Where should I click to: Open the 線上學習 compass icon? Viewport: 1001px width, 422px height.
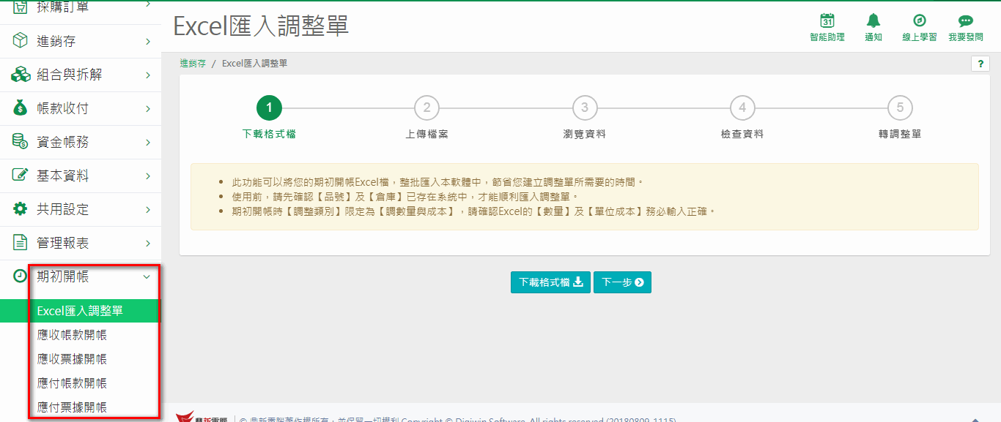tap(919, 21)
